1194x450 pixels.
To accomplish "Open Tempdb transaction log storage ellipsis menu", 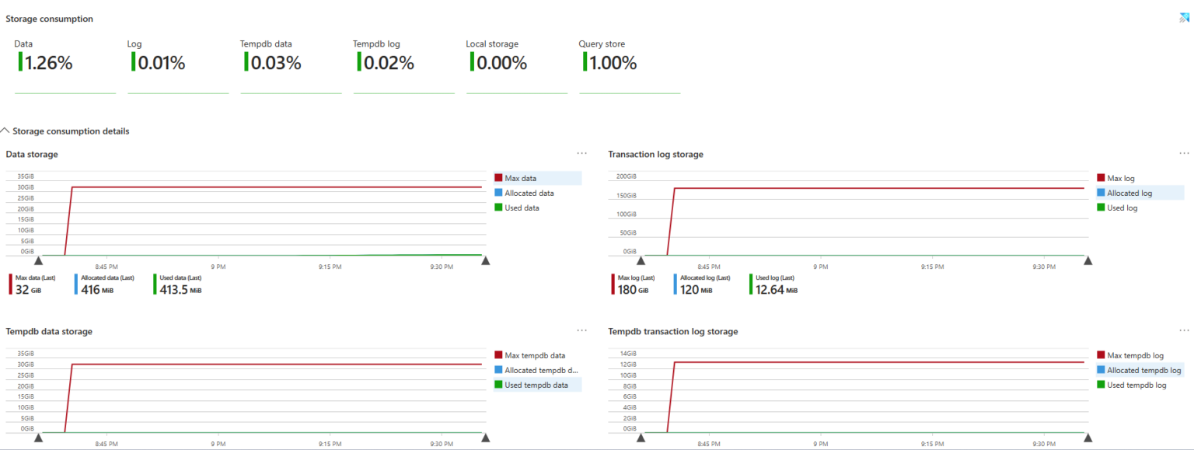I will (x=1184, y=331).
